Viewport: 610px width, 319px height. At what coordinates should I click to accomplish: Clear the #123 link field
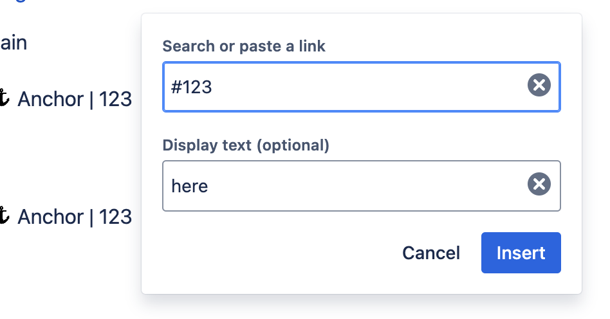(539, 85)
